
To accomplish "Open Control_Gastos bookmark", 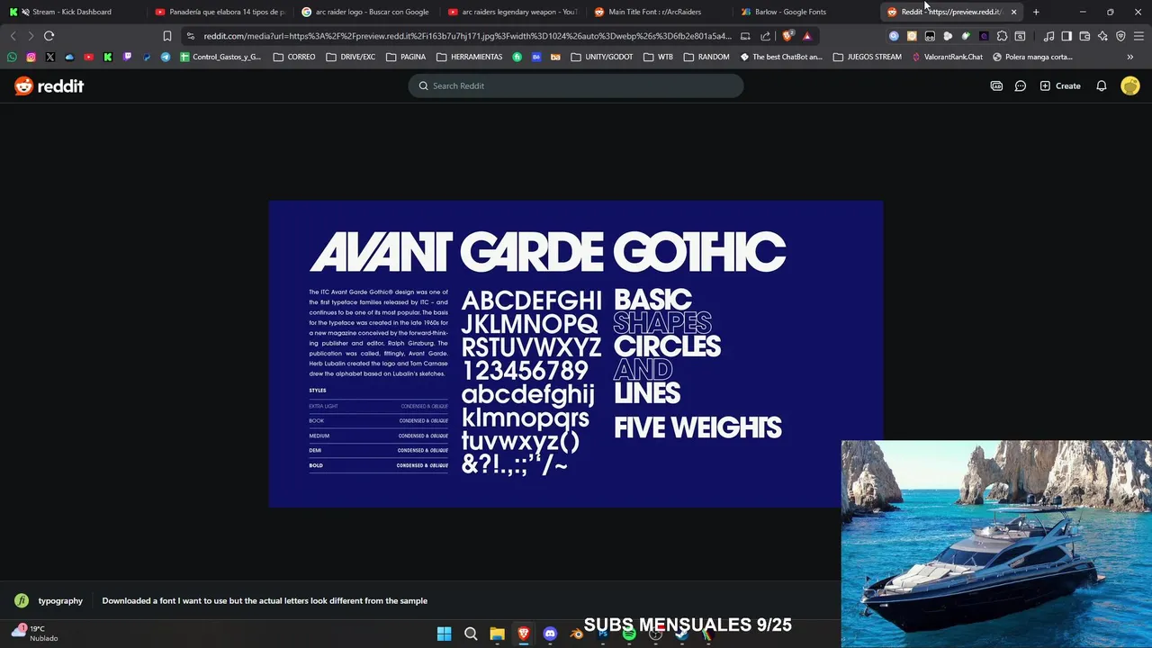I will click(220, 57).
